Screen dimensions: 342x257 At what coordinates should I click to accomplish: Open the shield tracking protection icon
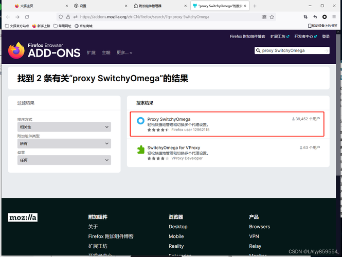click(x=61, y=17)
